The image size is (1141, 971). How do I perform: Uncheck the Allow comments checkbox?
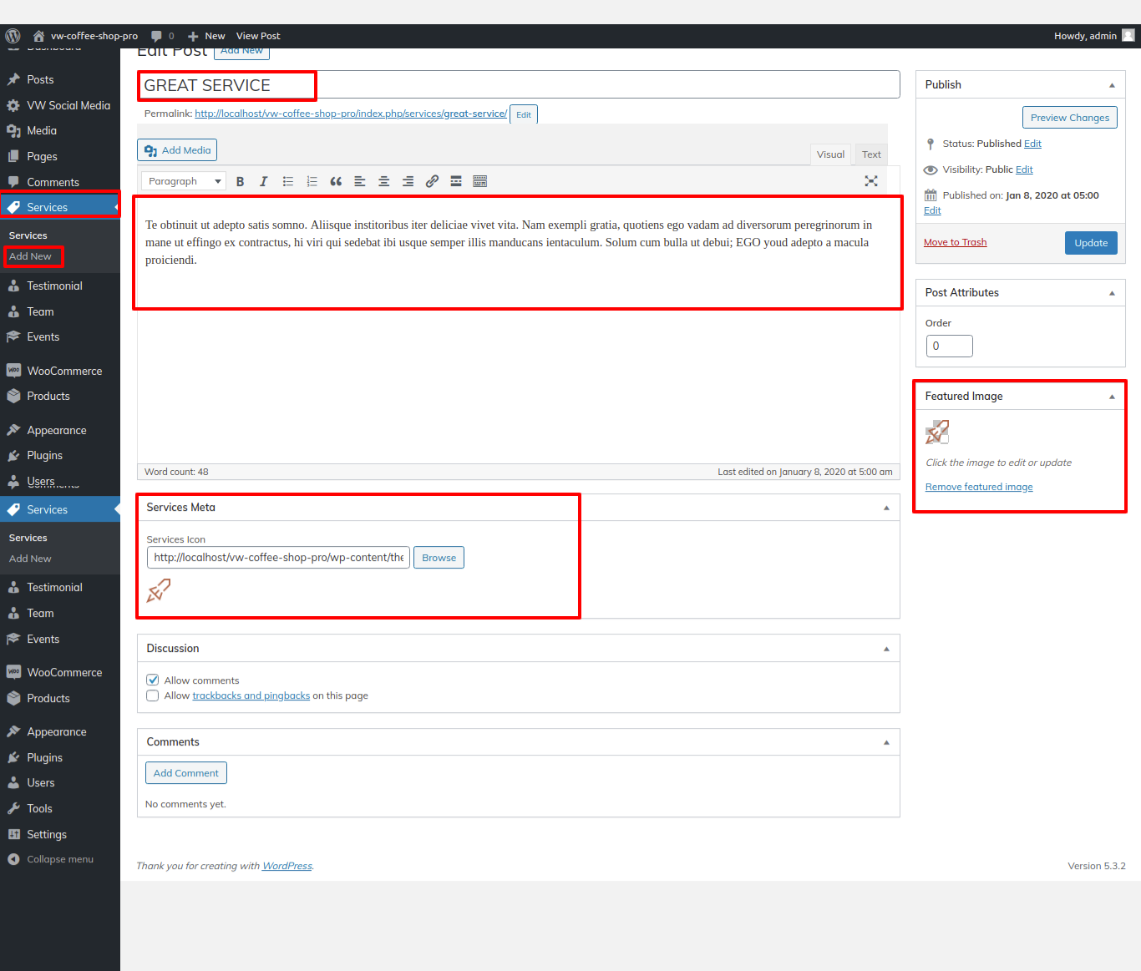click(153, 680)
